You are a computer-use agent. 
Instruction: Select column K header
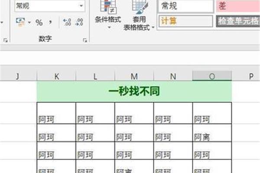[56, 76]
